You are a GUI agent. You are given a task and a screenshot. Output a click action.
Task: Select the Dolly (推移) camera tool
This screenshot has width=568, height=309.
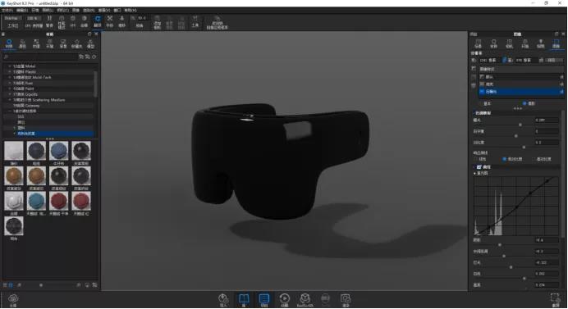pyautogui.click(x=122, y=21)
